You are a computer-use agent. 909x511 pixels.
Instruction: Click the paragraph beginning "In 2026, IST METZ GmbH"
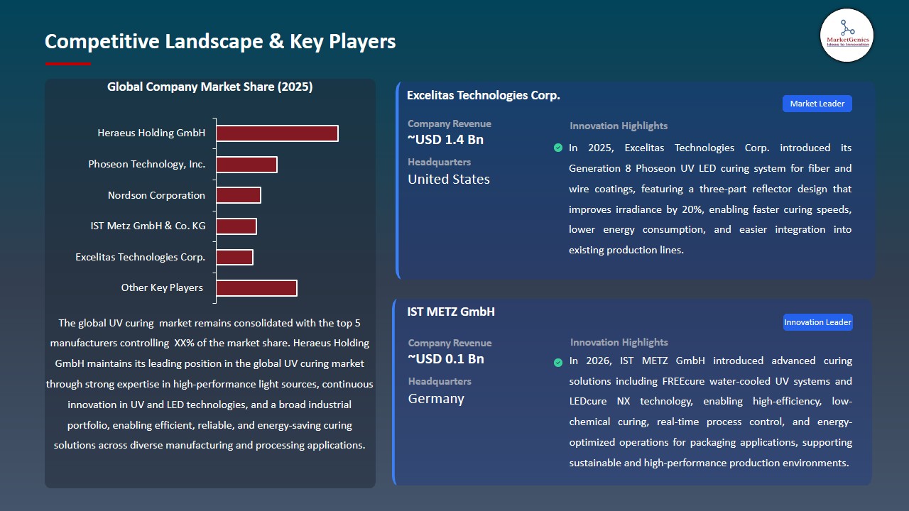pyautogui.click(x=711, y=412)
